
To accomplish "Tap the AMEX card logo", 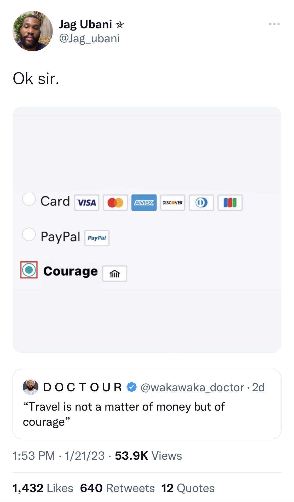I will point(144,202).
